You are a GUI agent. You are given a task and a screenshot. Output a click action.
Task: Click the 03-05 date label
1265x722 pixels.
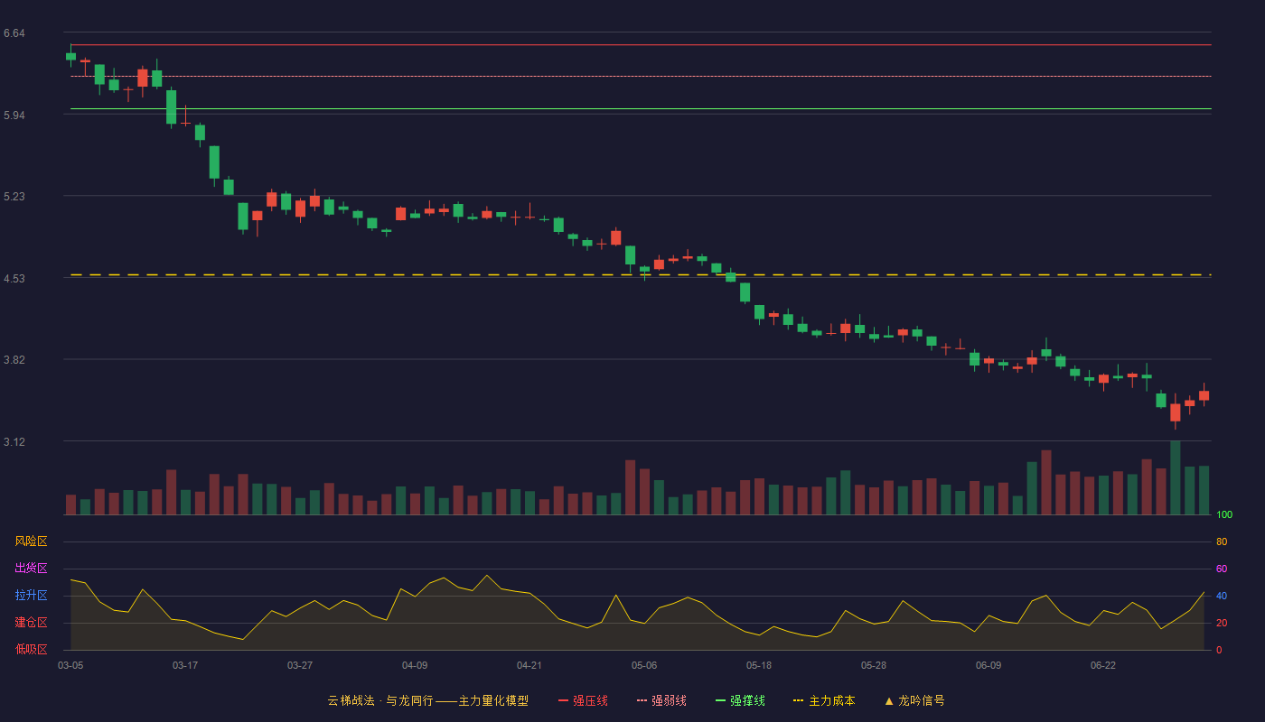(70, 665)
